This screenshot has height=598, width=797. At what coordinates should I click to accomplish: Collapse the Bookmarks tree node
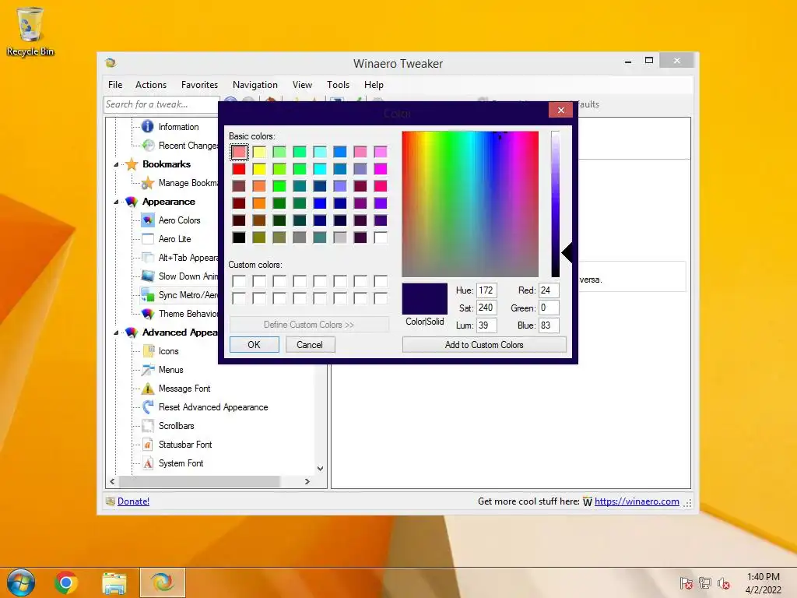116,165
